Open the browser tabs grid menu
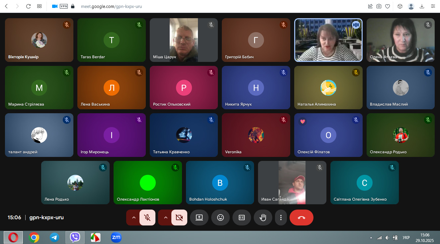 (x=39, y=6)
